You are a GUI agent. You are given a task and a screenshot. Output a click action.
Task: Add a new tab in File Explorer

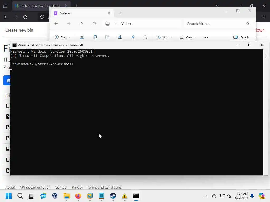(x=120, y=13)
